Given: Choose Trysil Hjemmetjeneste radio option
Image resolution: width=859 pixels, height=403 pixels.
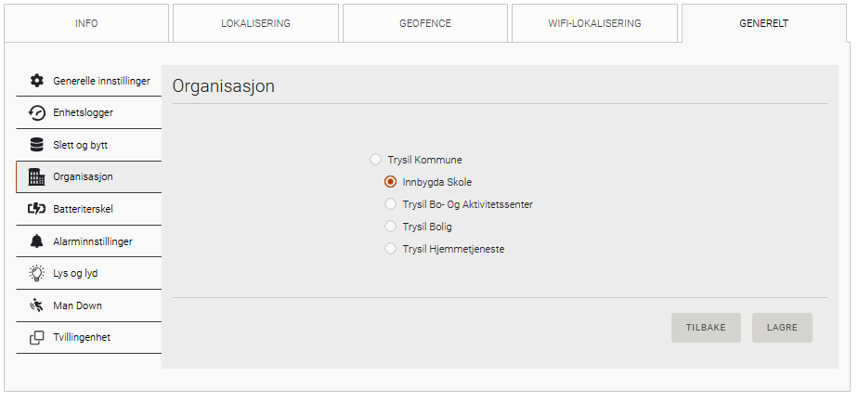Looking at the screenshot, I should click(x=391, y=249).
